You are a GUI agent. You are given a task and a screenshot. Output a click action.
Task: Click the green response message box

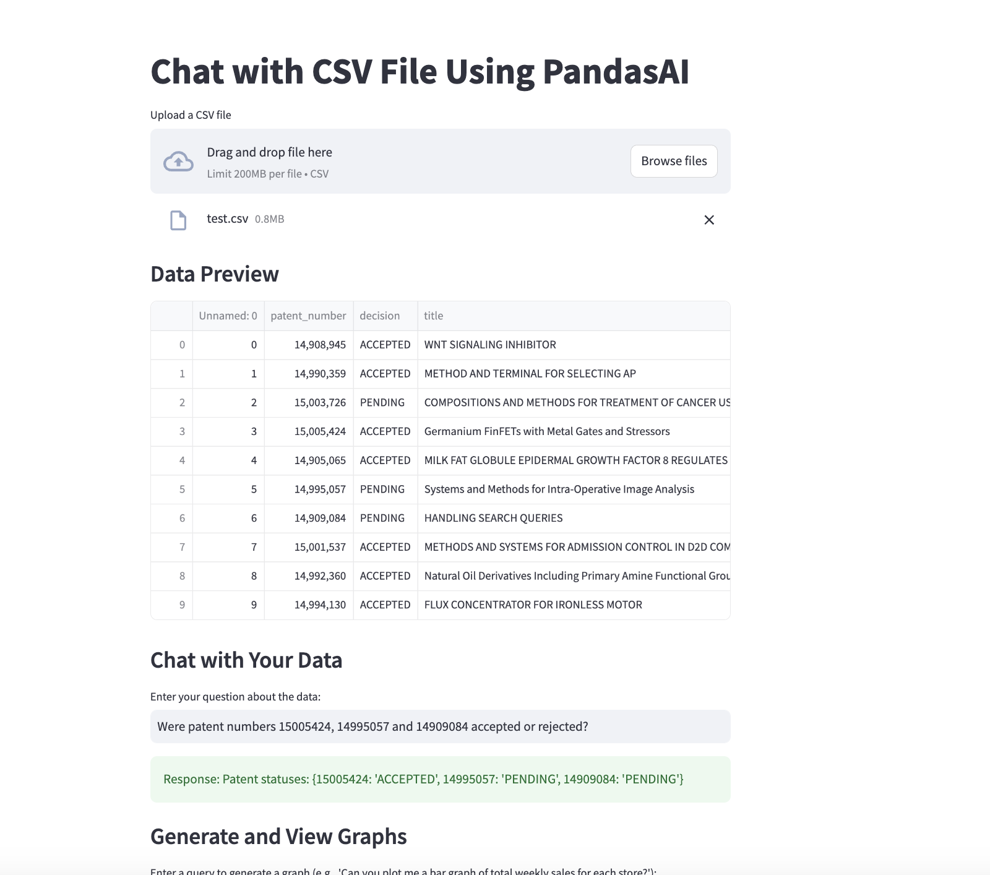440,780
